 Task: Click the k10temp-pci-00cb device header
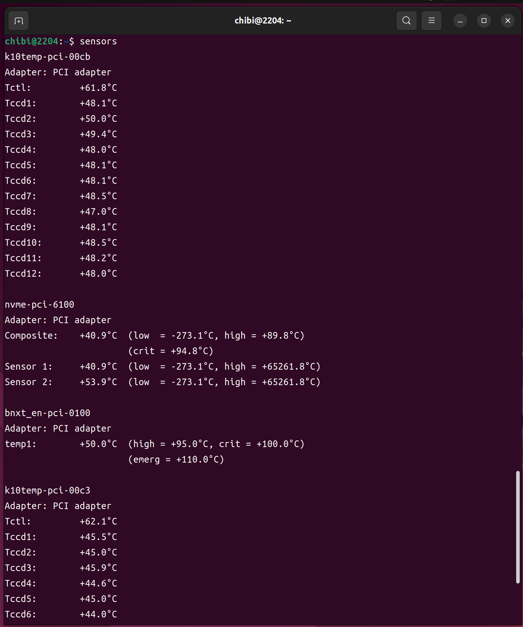point(47,57)
